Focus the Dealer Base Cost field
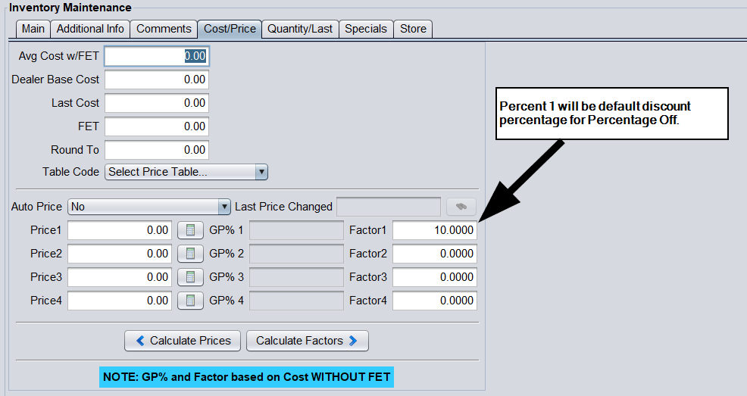The height and width of the screenshot is (396, 747). 156,80
